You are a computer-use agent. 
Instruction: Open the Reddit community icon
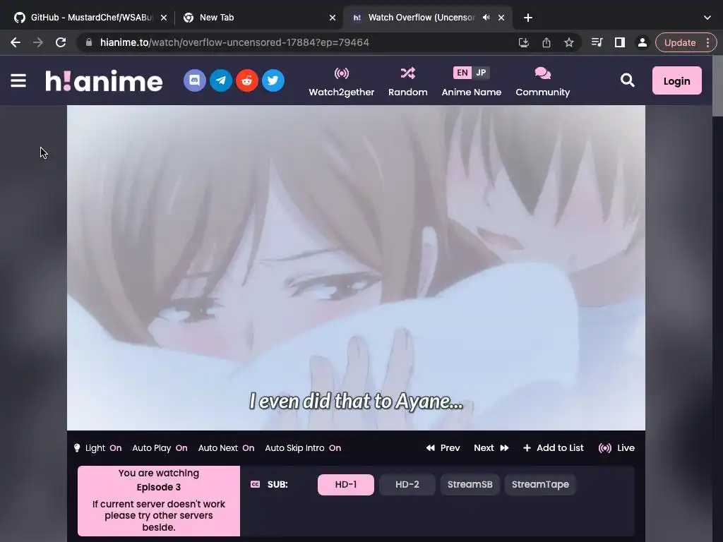pos(247,80)
